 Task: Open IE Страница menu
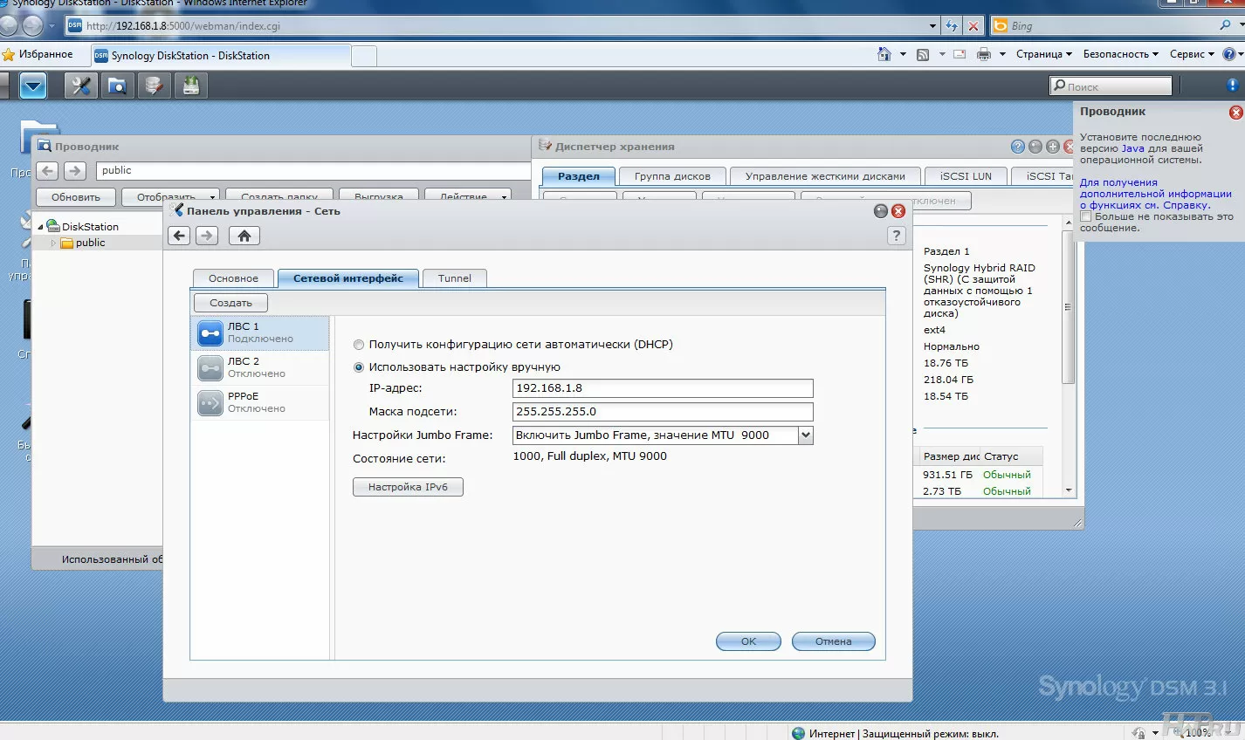tap(1043, 54)
